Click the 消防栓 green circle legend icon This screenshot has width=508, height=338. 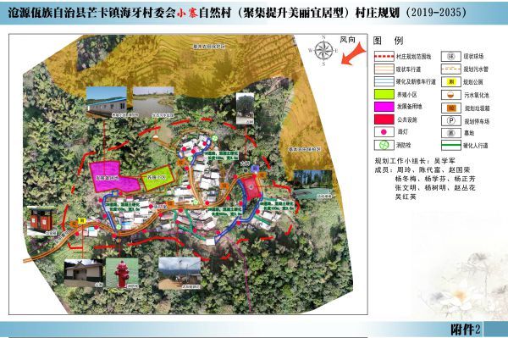point(384,145)
